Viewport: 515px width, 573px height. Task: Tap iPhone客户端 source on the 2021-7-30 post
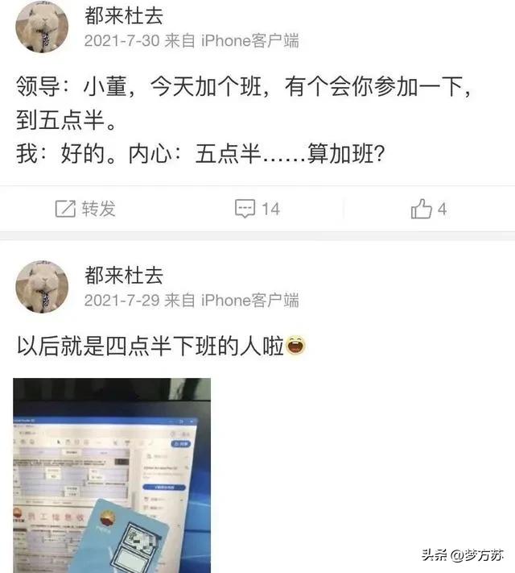tap(250, 40)
